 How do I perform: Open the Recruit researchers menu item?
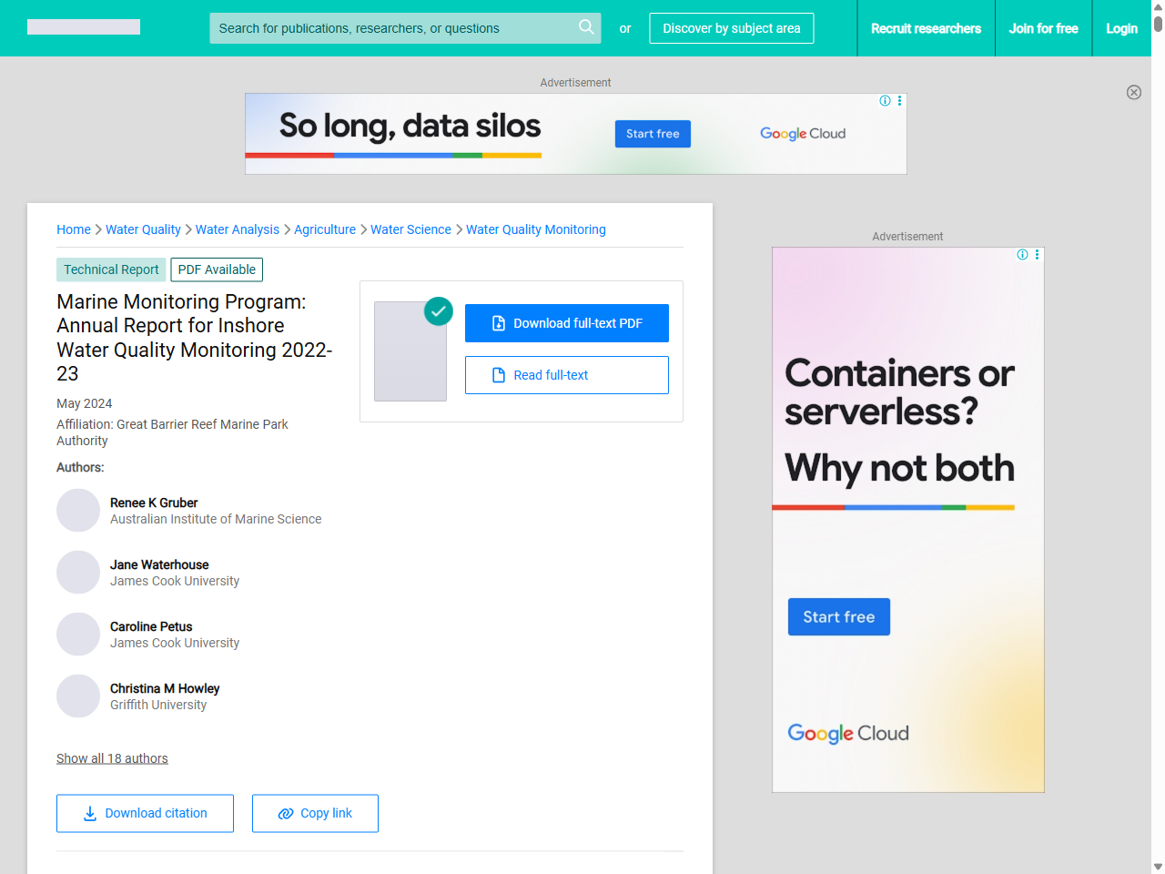point(926,28)
